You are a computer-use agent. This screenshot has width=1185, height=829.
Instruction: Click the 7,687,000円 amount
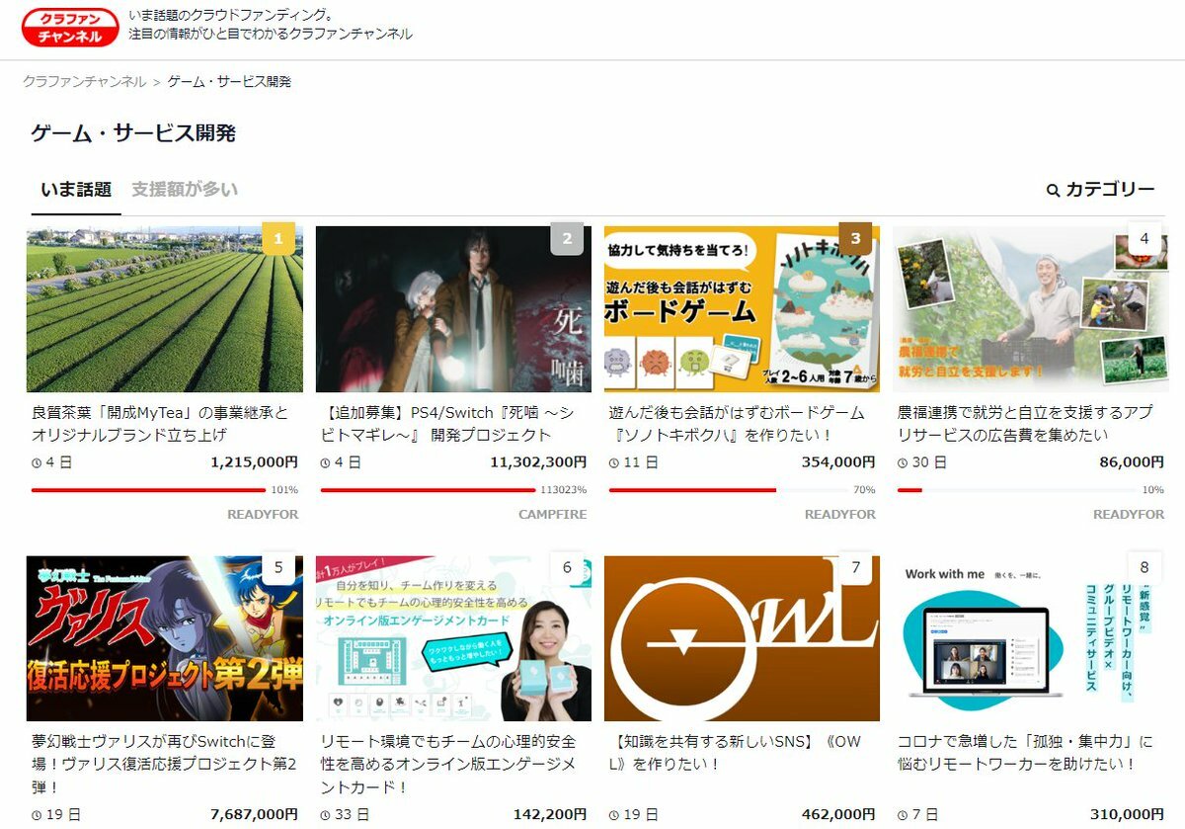pyautogui.click(x=254, y=815)
